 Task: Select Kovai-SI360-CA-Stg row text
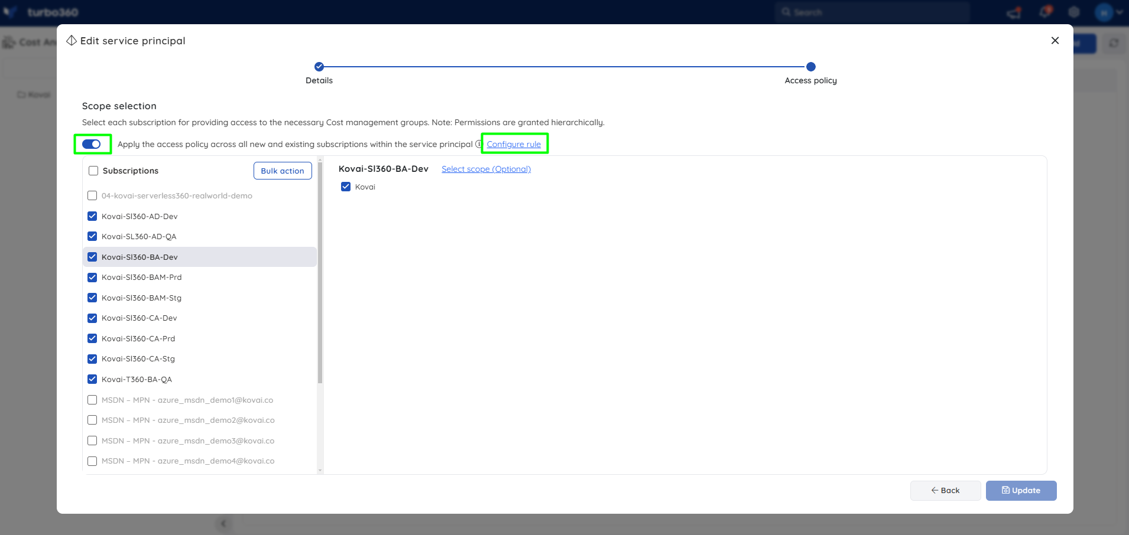[x=138, y=358]
